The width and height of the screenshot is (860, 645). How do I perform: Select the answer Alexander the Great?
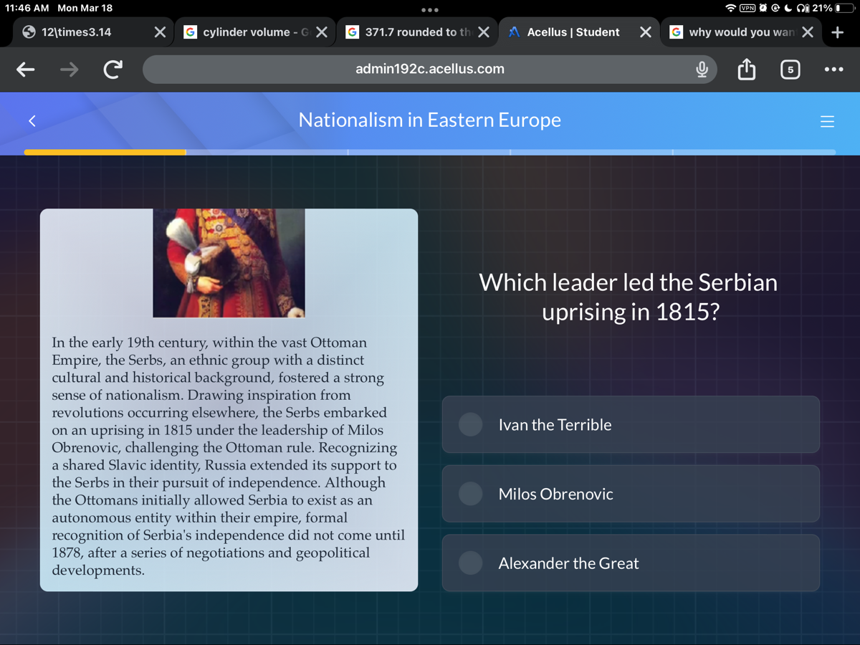(631, 563)
